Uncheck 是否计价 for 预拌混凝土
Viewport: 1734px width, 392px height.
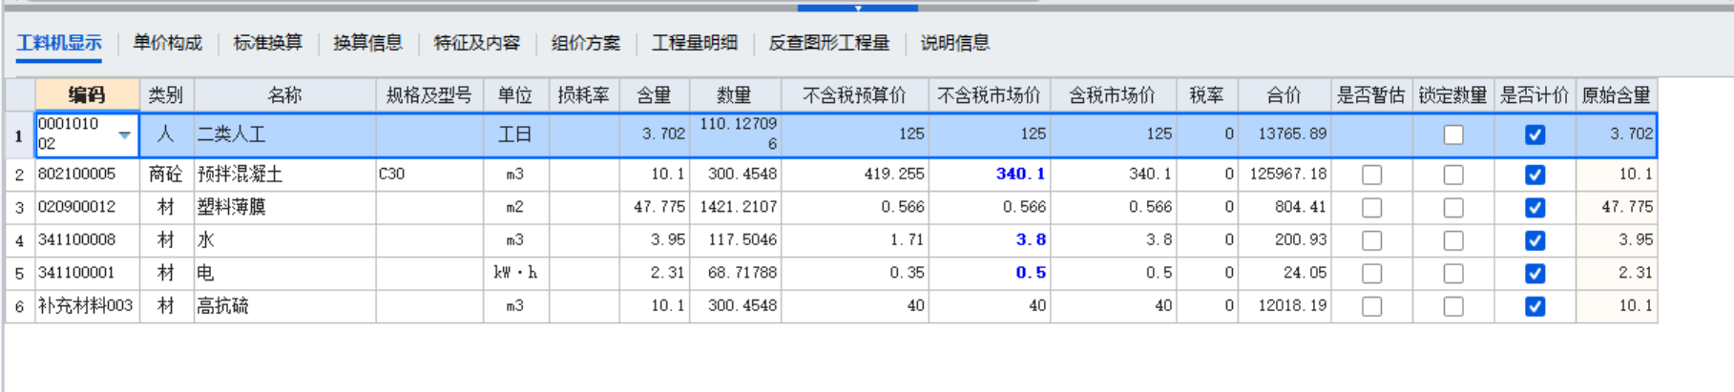(1536, 175)
